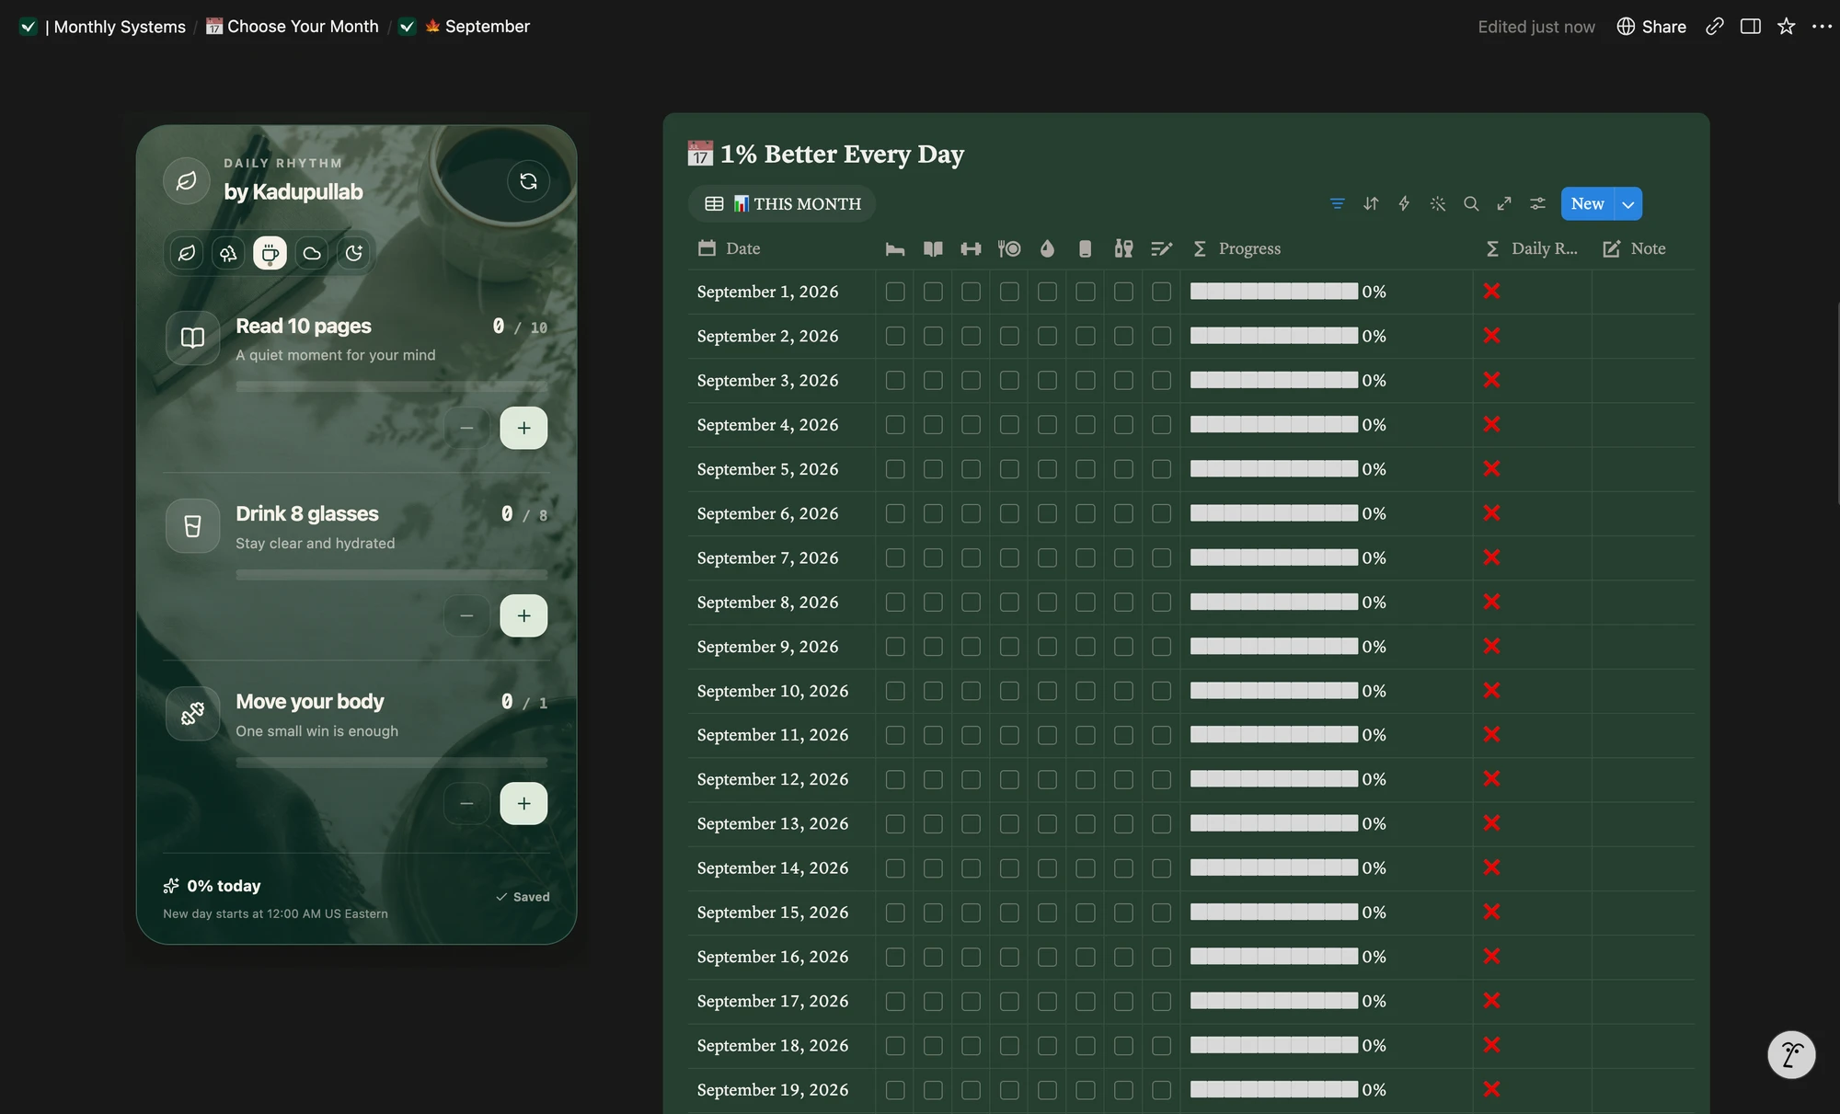Open the database filter icon
Viewport: 1840px width, 1114px height.
[x=1337, y=204]
